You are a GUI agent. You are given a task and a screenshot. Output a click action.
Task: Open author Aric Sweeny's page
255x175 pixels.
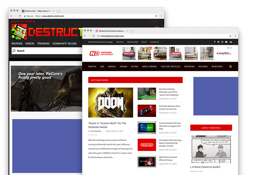[x=96, y=131]
